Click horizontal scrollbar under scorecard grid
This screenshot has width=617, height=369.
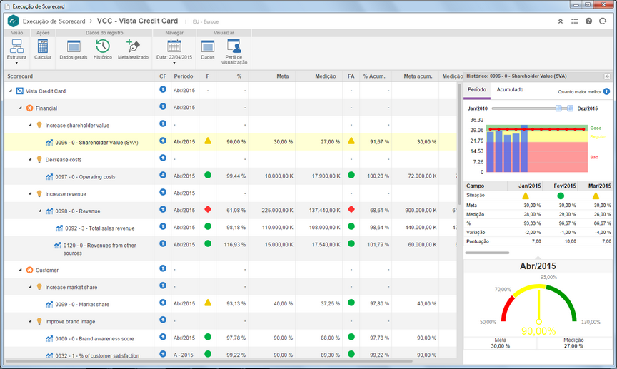[209, 360]
